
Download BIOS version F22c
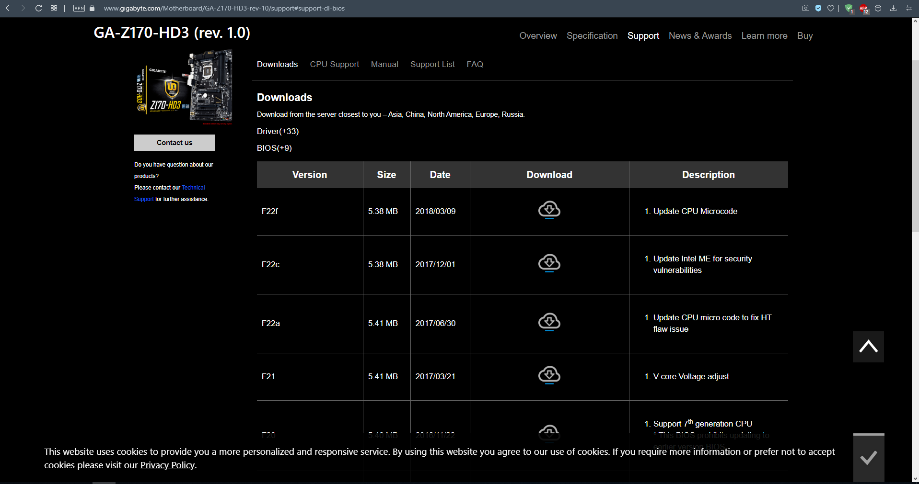tap(549, 263)
